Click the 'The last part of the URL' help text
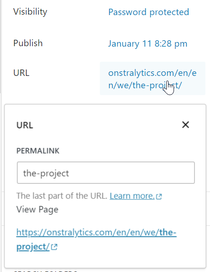The height and width of the screenshot is (272, 210). [x=62, y=196]
